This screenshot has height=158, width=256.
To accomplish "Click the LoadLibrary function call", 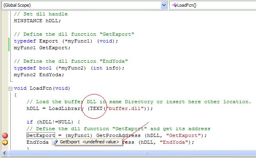I will (x=66, y=108).
